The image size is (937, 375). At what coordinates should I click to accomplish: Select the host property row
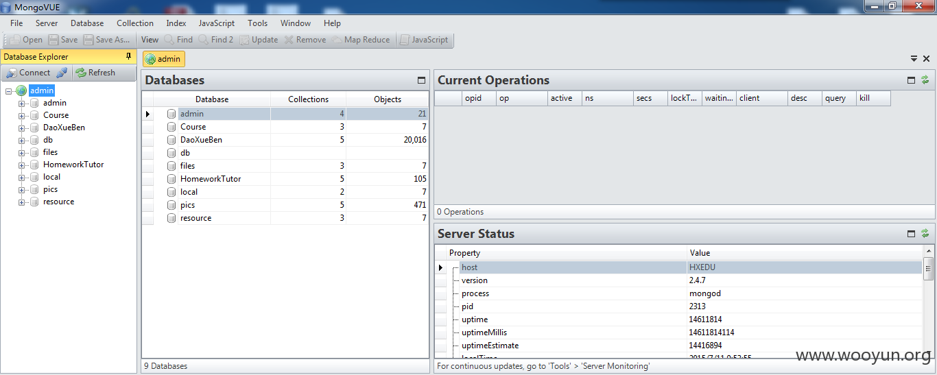679,267
